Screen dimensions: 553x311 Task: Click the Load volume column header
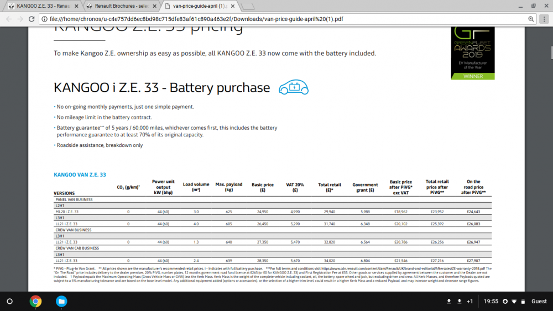(196, 187)
